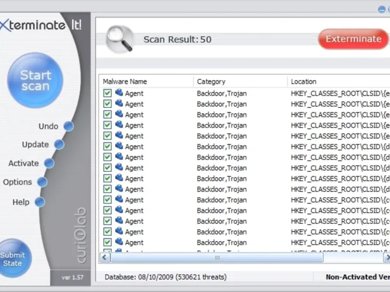Viewport: 390px width, 292px height.
Task: Uncheck the third Agent row checkbox
Action: pyautogui.click(x=107, y=114)
